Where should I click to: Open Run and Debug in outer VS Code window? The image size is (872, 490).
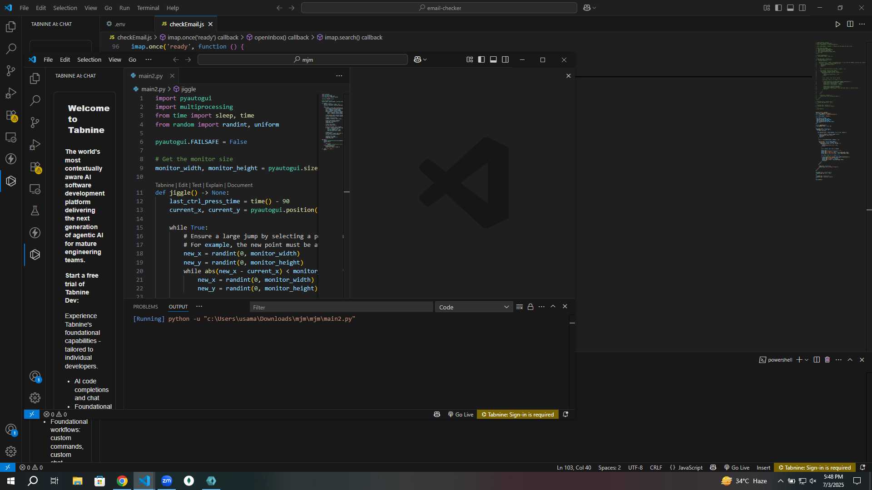[x=11, y=93]
